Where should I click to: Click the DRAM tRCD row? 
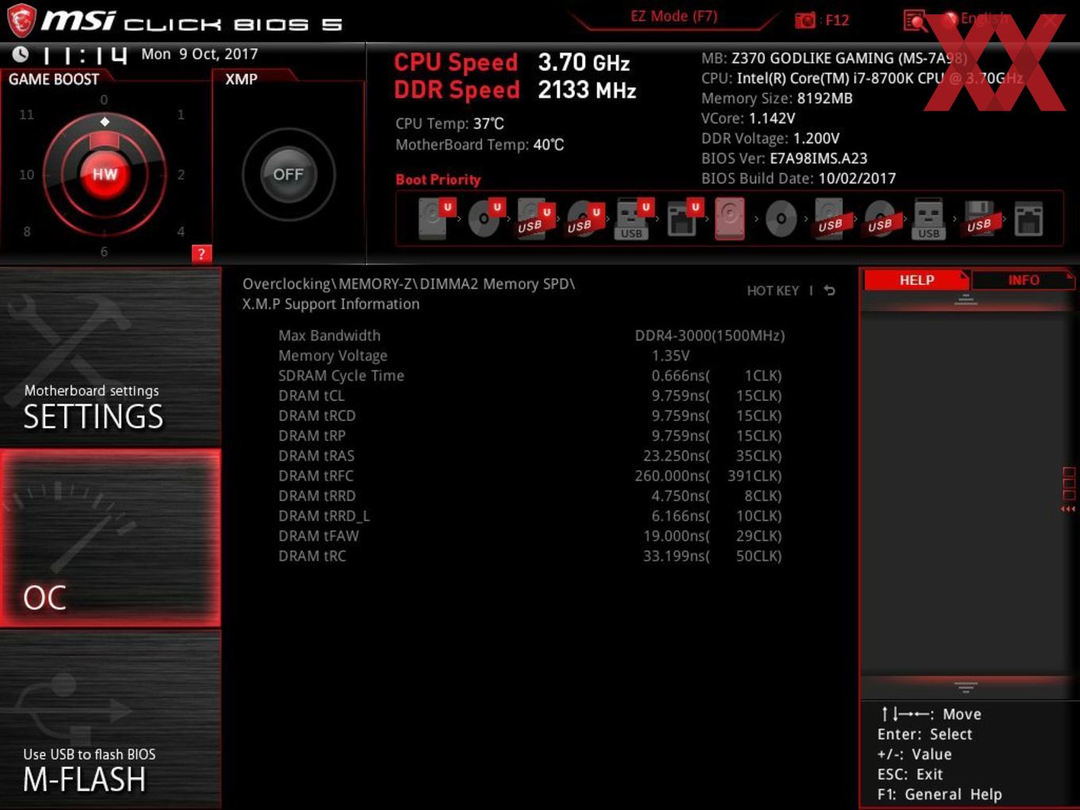(x=531, y=416)
